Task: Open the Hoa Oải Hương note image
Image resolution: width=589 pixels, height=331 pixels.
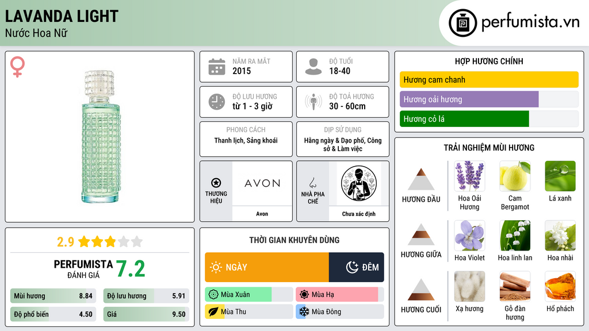Action: (x=469, y=176)
